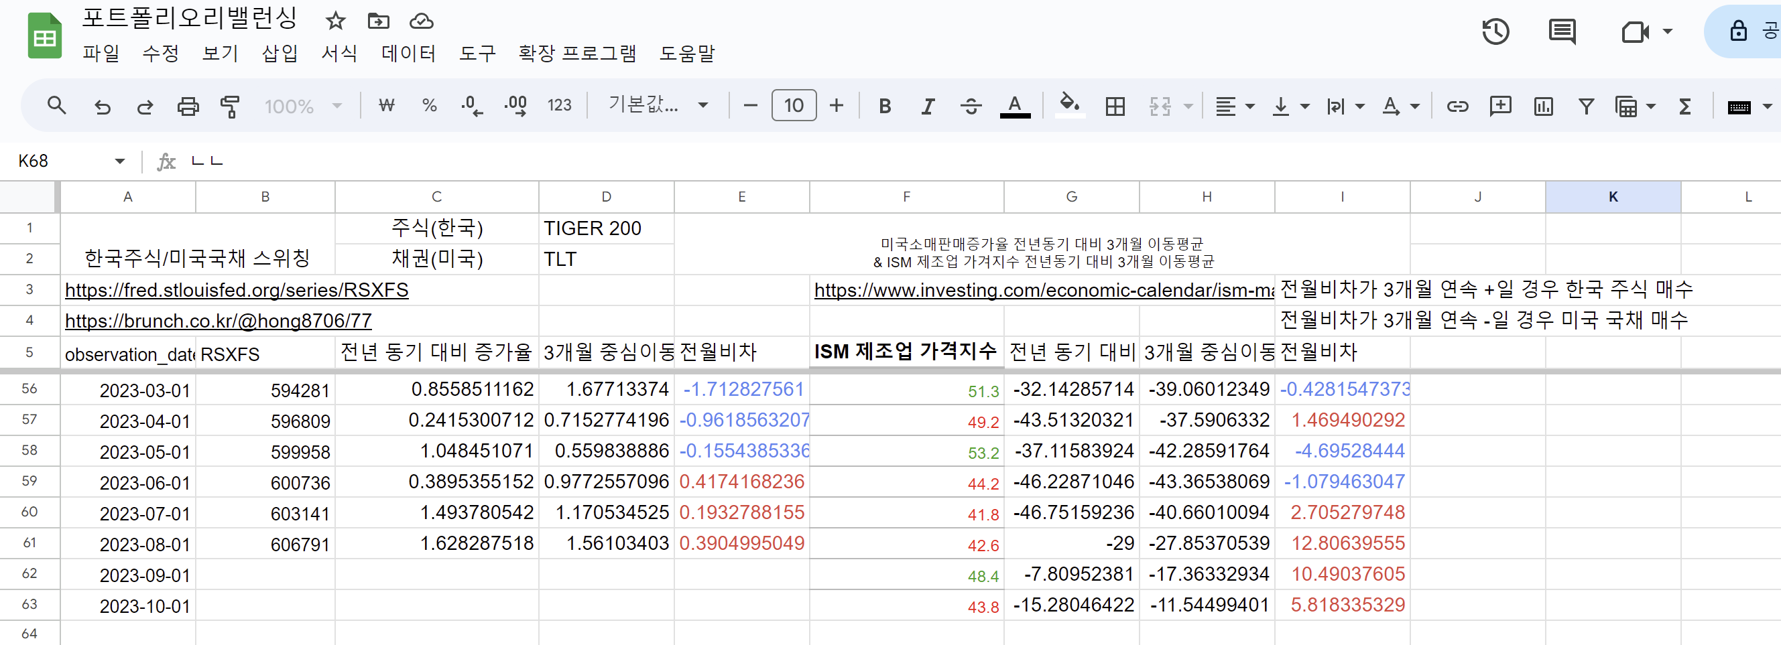Expand the name box dropdown arrow
1781x645 pixels.
[119, 161]
